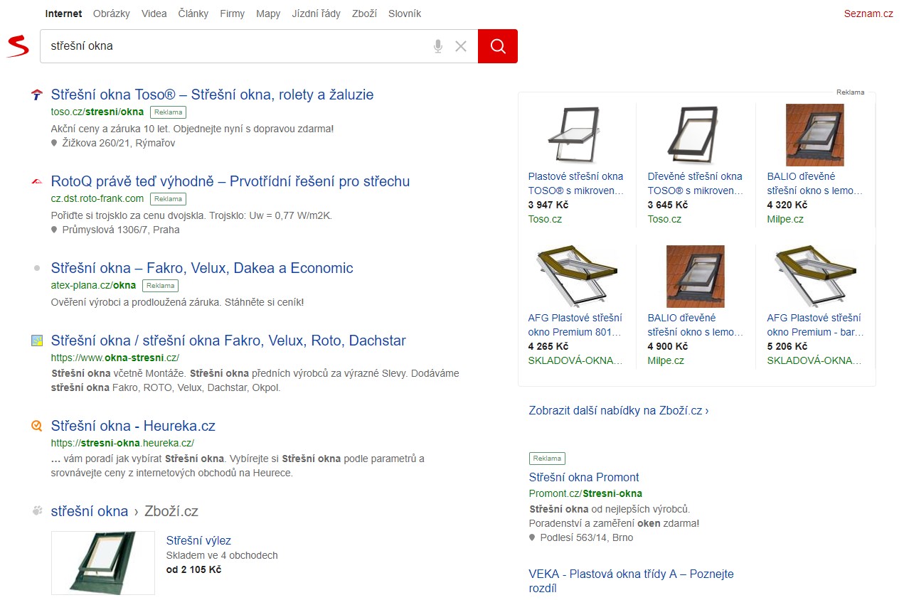Click Reklama badge next to toso.cz URL
This screenshot has width=904, height=600.
coord(169,112)
